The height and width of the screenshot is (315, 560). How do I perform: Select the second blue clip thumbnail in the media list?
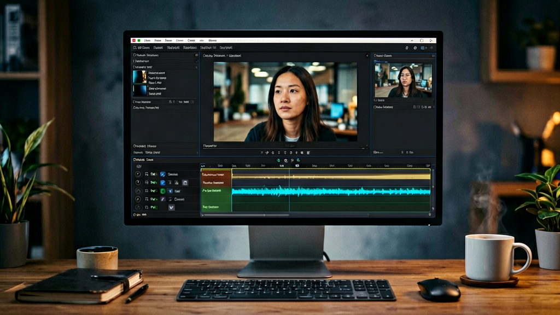pos(139,90)
